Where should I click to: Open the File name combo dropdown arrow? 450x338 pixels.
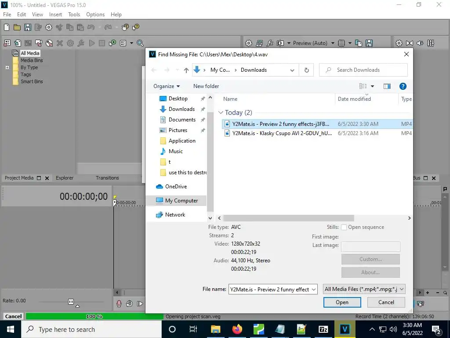[x=314, y=290]
